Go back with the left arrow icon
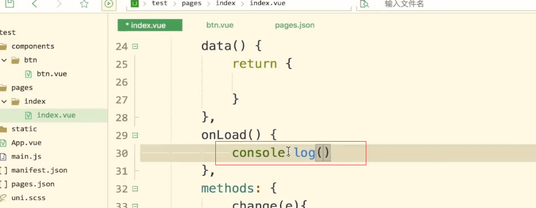Viewport: 536px width, 208px height. 34,4
